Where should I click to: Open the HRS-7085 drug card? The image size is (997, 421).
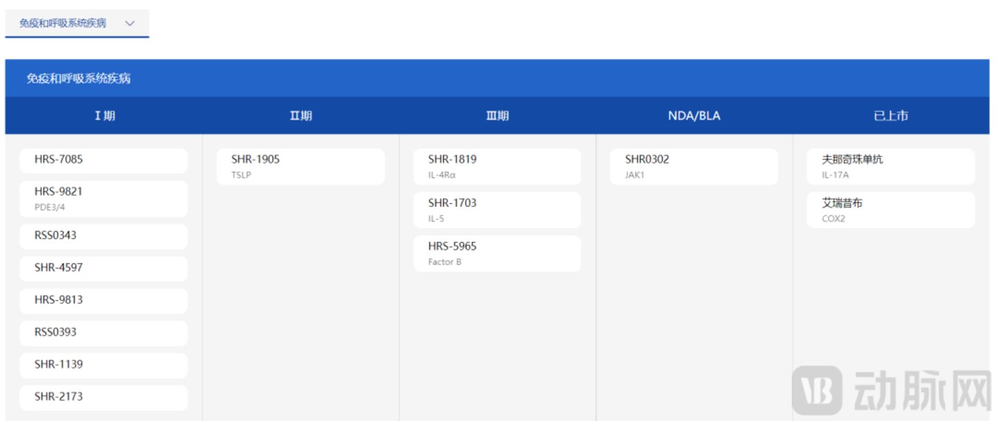click(x=103, y=160)
